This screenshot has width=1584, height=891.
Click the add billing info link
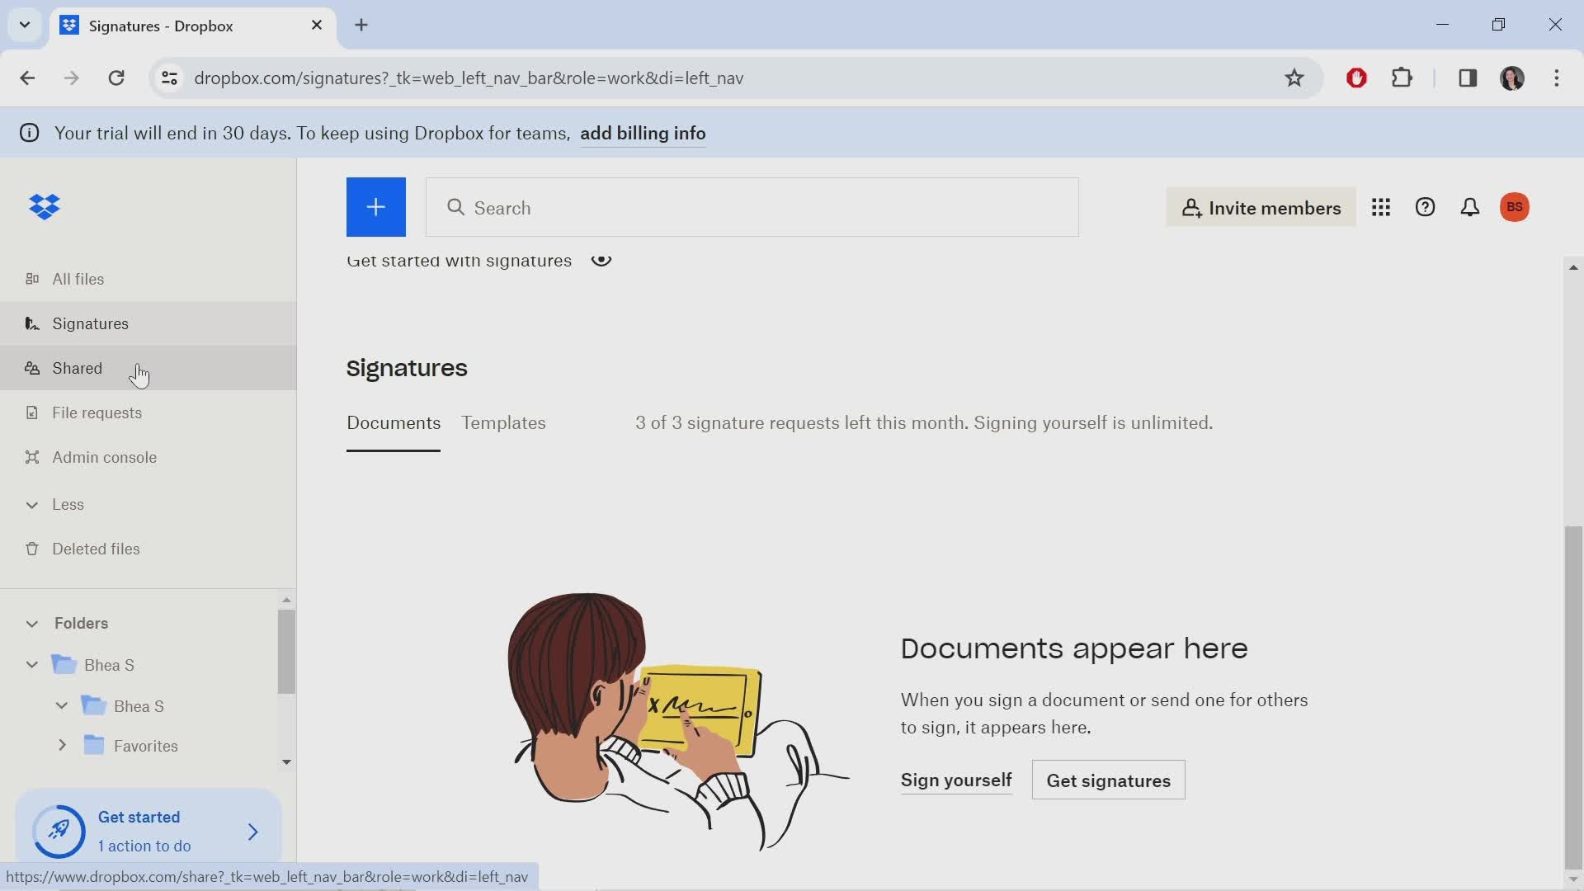click(643, 133)
